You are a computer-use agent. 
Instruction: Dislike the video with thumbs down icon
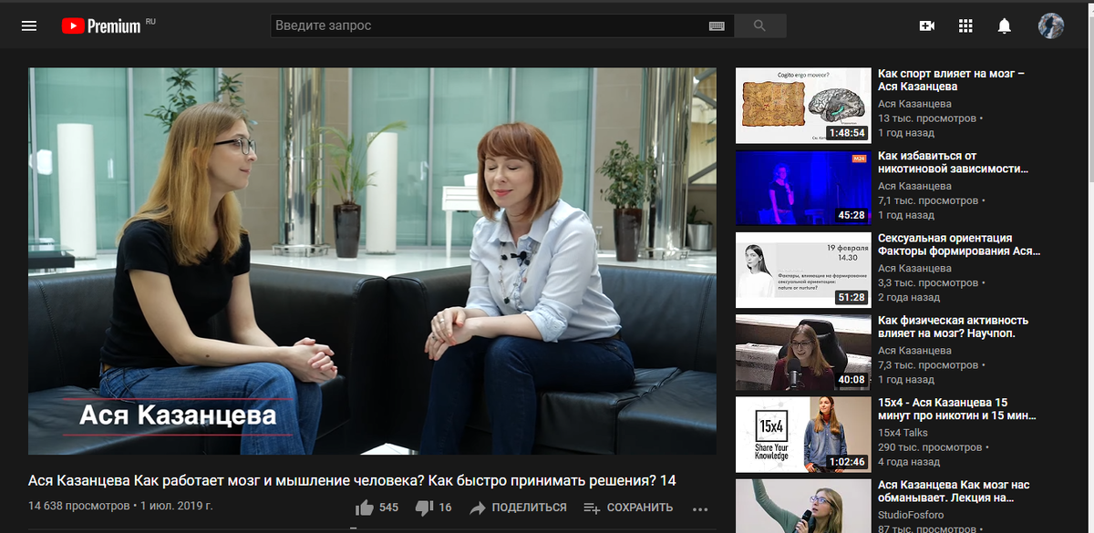422,507
